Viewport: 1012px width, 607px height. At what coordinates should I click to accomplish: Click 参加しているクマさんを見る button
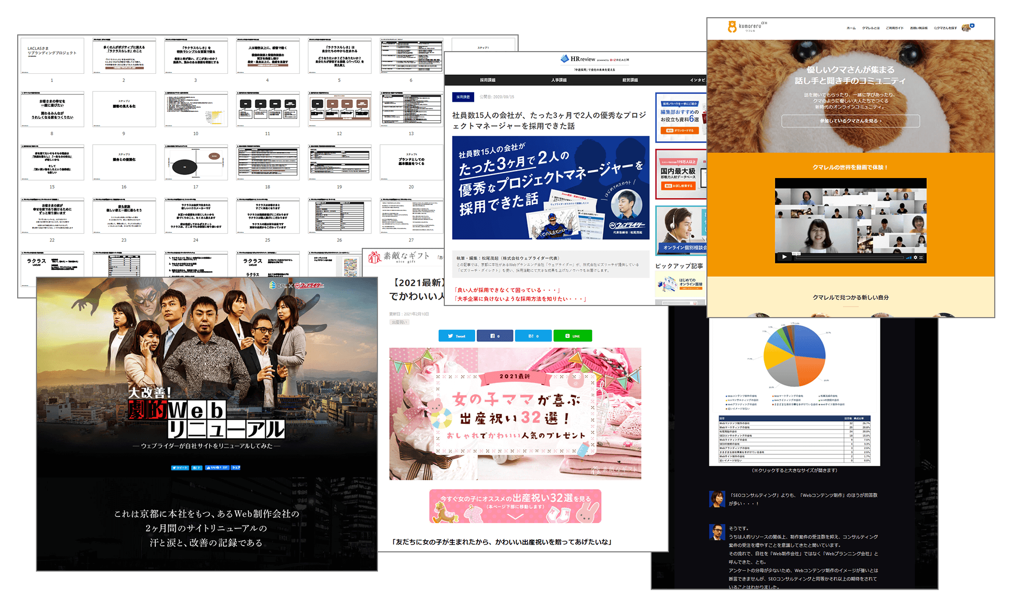click(x=851, y=121)
